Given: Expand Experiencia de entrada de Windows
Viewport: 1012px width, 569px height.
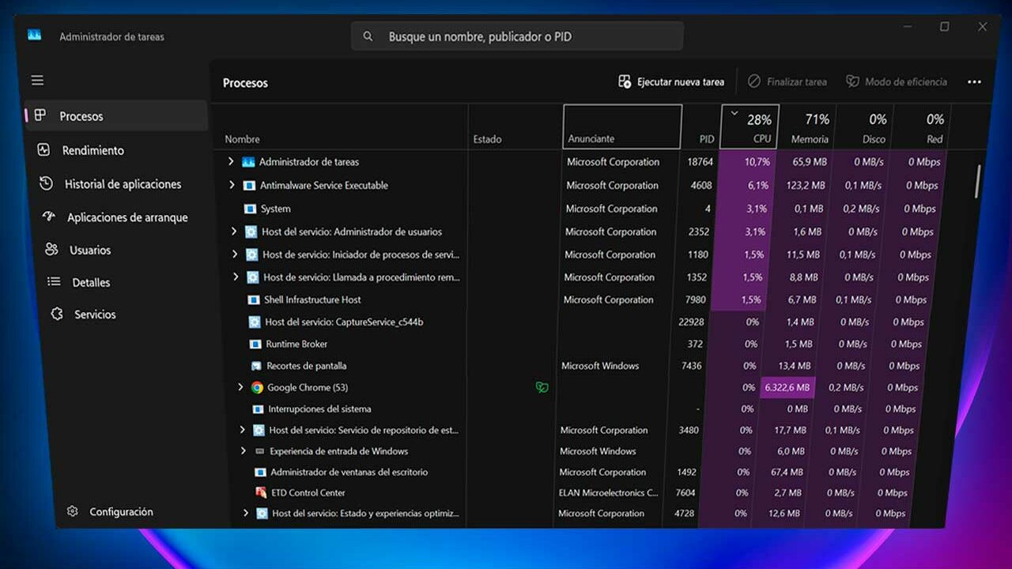Looking at the screenshot, I should pos(244,451).
